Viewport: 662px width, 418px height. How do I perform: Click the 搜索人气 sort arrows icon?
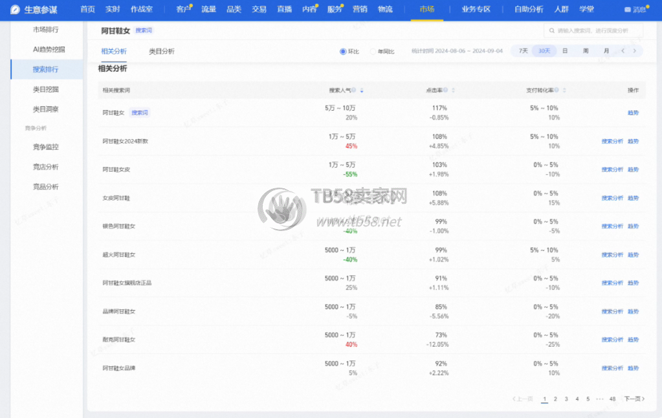click(x=362, y=91)
